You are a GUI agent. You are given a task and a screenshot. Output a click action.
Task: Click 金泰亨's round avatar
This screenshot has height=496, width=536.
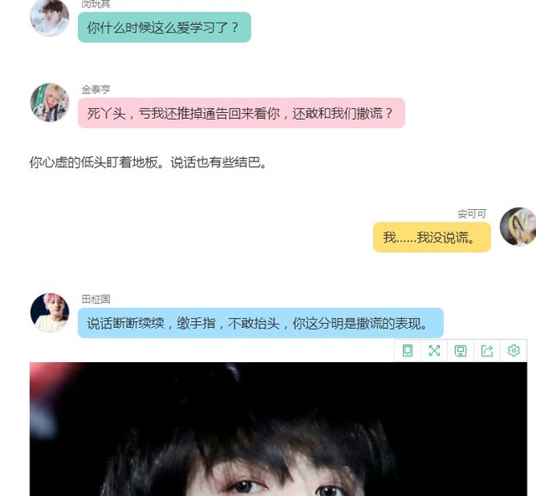(x=50, y=102)
